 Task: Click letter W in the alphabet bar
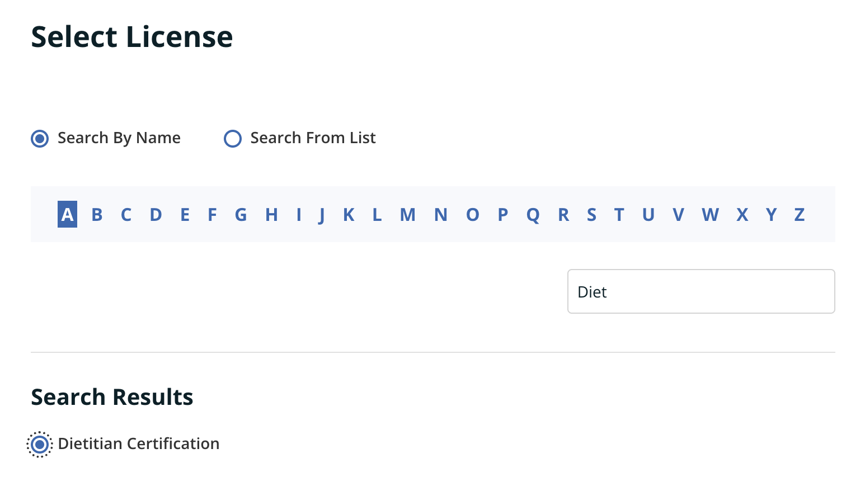(x=710, y=215)
